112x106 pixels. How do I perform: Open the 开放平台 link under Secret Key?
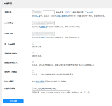click(44, 37)
